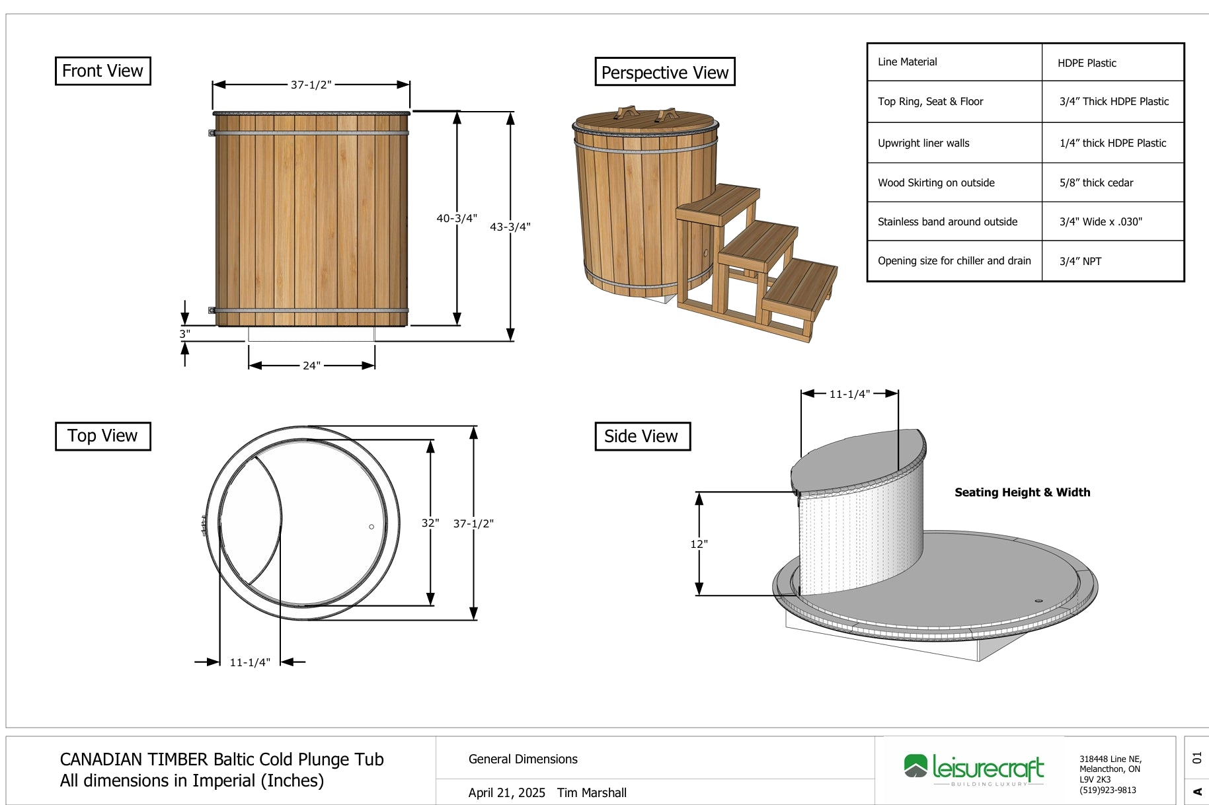This screenshot has height=805, width=1209.
Task: Click the green Leisurecraft logo icon
Action: [916, 766]
